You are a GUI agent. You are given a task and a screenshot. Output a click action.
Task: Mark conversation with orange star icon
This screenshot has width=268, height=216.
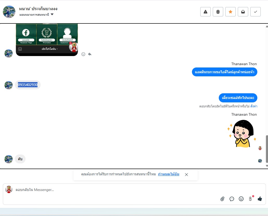[230, 12]
